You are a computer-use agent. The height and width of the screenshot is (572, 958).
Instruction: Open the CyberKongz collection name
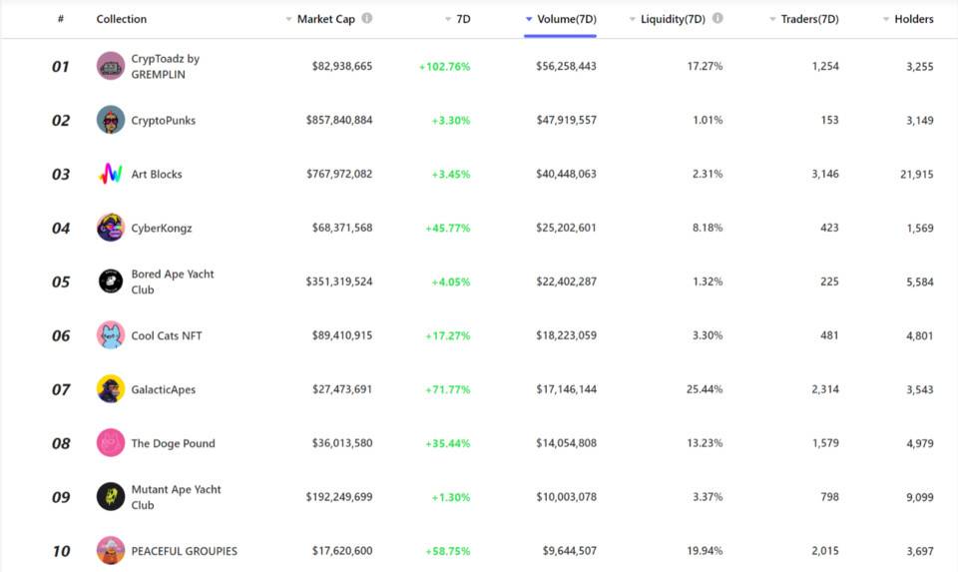162,228
